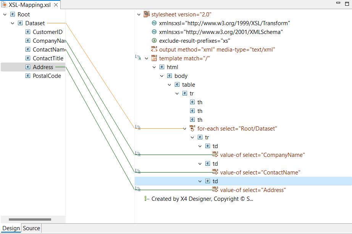The height and width of the screenshot is (234, 352).
Task: Click the stylesheet version XSL icon
Action: click(147, 15)
